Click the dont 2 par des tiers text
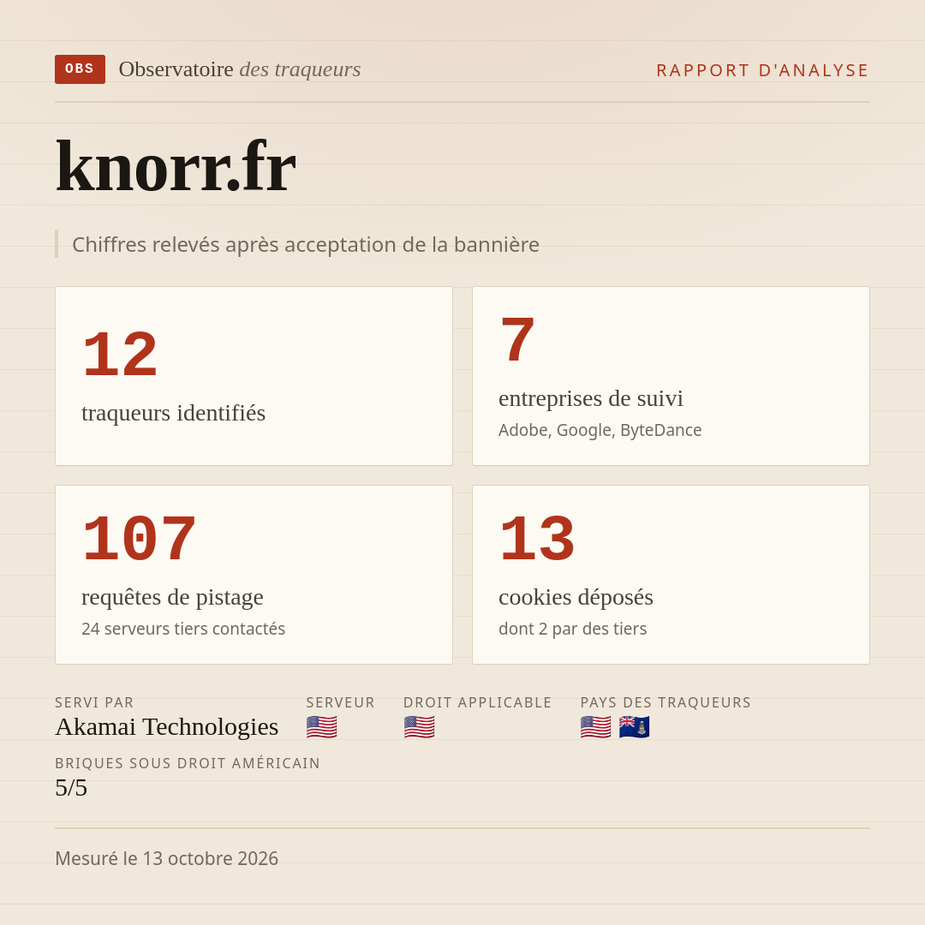The width and height of the screenshot is (925, 925). (x=573, y=629)
